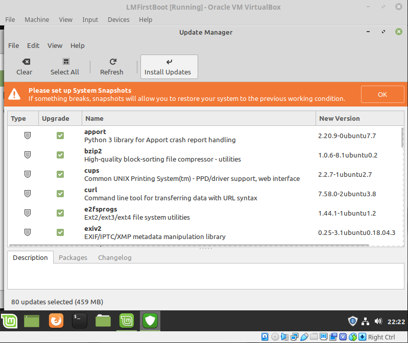Screen dimensions: 408x343
Task: Click VirtualBox hard disk activity status icon
Action: [265, 337]
